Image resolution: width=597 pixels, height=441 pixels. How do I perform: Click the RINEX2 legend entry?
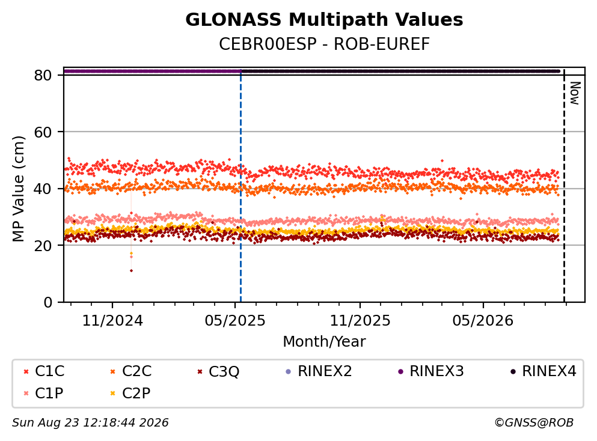319,371
